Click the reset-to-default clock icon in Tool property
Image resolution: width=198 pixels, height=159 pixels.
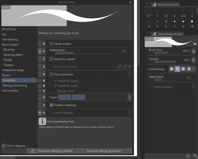[x=188, y=156]
